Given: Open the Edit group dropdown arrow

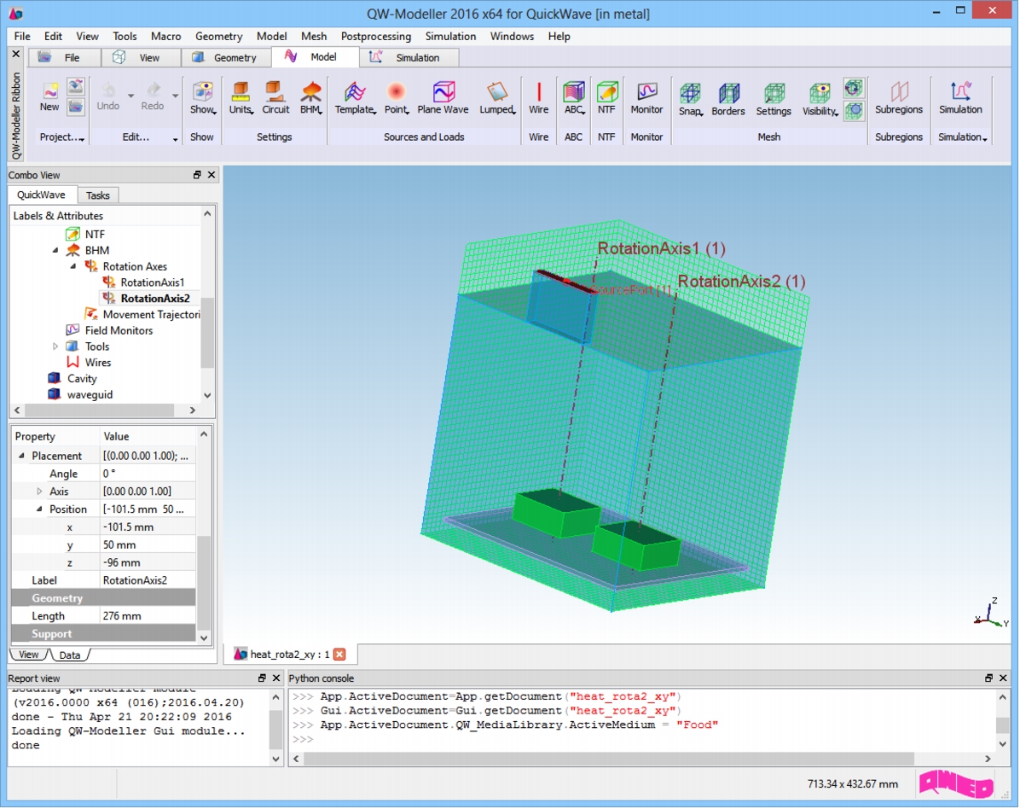Looking at the screenshot, I should (x=175, y=138).
